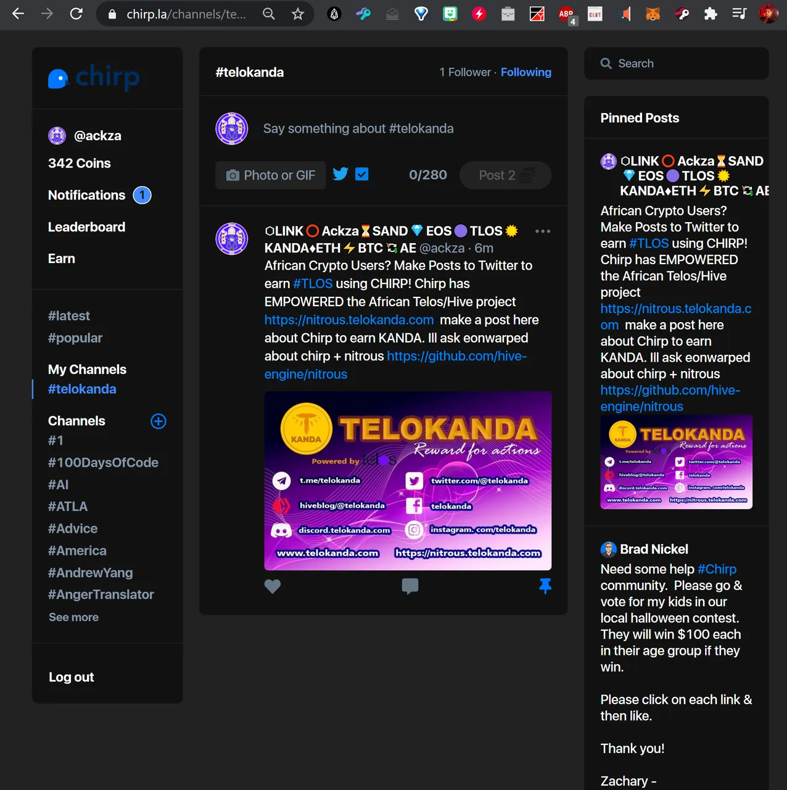Screen dimensions: 787x790
Task: Open the MetaMask fox extension
Action: coord(653,14)
